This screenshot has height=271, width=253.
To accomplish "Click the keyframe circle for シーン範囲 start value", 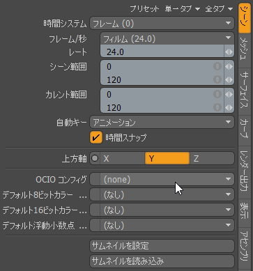I will [217, 67].
